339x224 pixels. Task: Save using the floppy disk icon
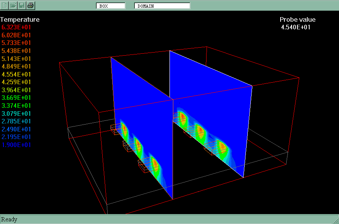tap(22, 5)
